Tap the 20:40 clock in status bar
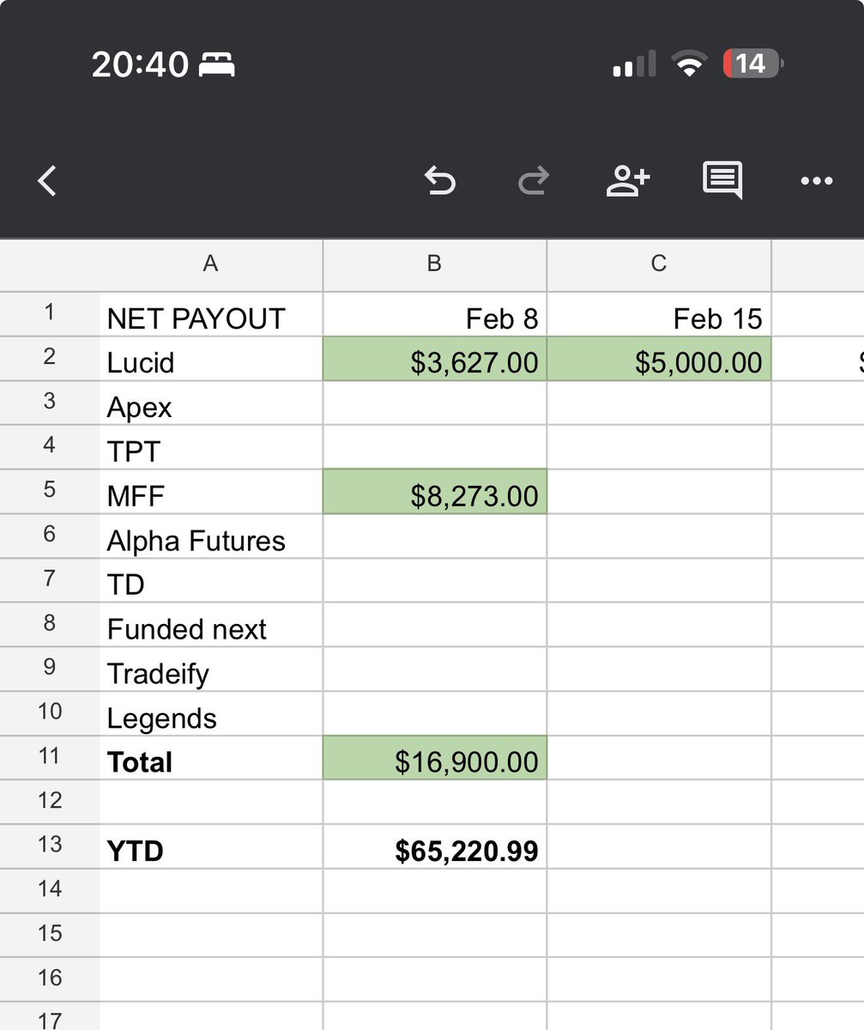The width and height of the screenshot is (864, 1030). click(140, 64)
